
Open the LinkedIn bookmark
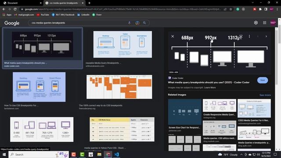83,14
